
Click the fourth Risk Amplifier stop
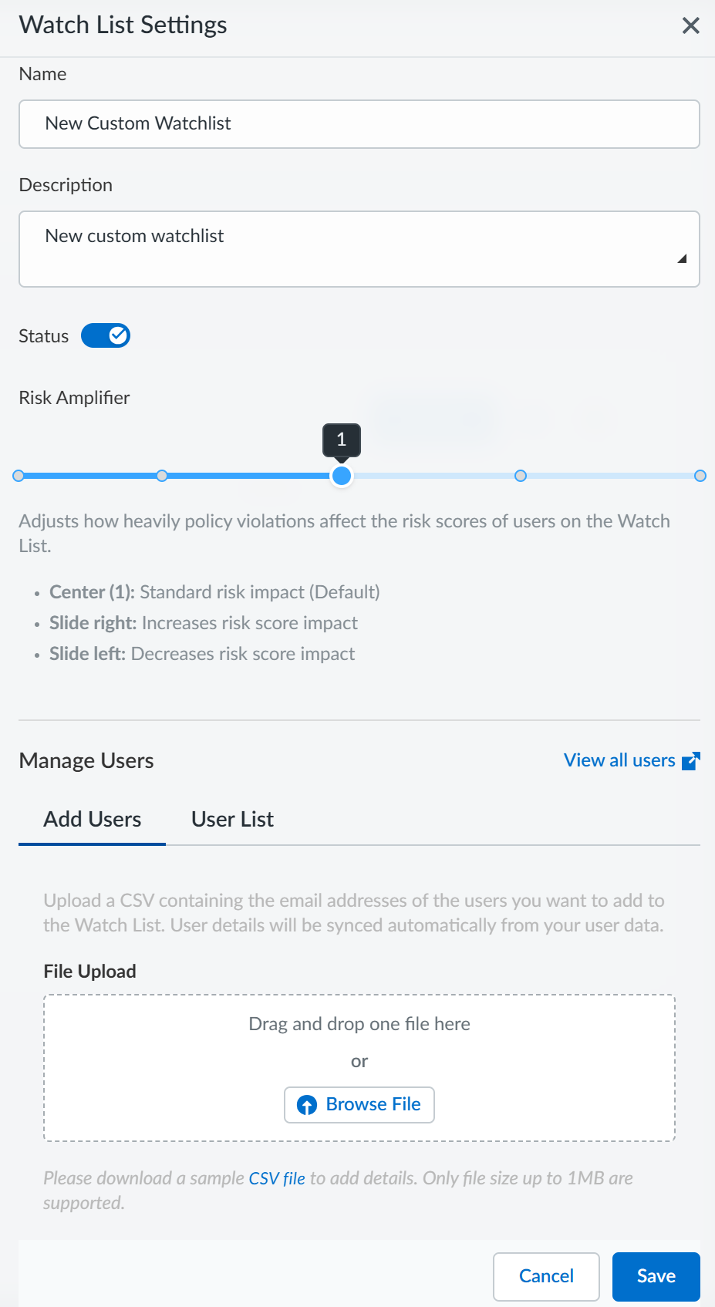pos(521,476)
